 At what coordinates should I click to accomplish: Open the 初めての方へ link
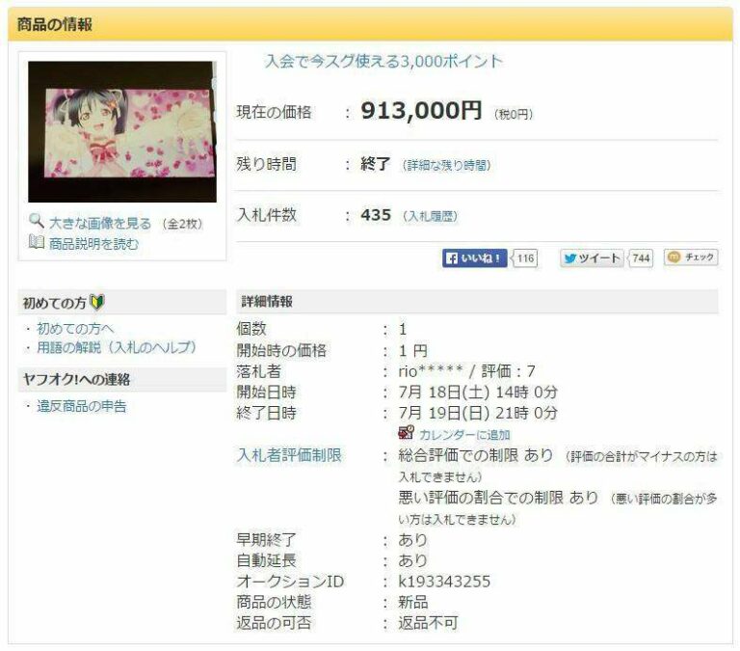[x=75, y=328]
